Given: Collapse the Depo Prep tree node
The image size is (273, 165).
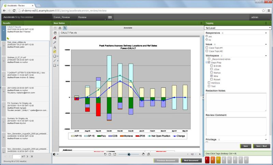Looking at the screenshot, I should tap(207, 63).
